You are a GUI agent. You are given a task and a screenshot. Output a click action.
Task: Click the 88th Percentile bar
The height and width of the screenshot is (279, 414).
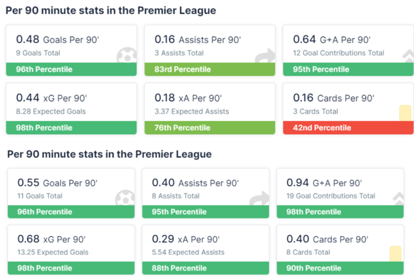coord(205,268)
